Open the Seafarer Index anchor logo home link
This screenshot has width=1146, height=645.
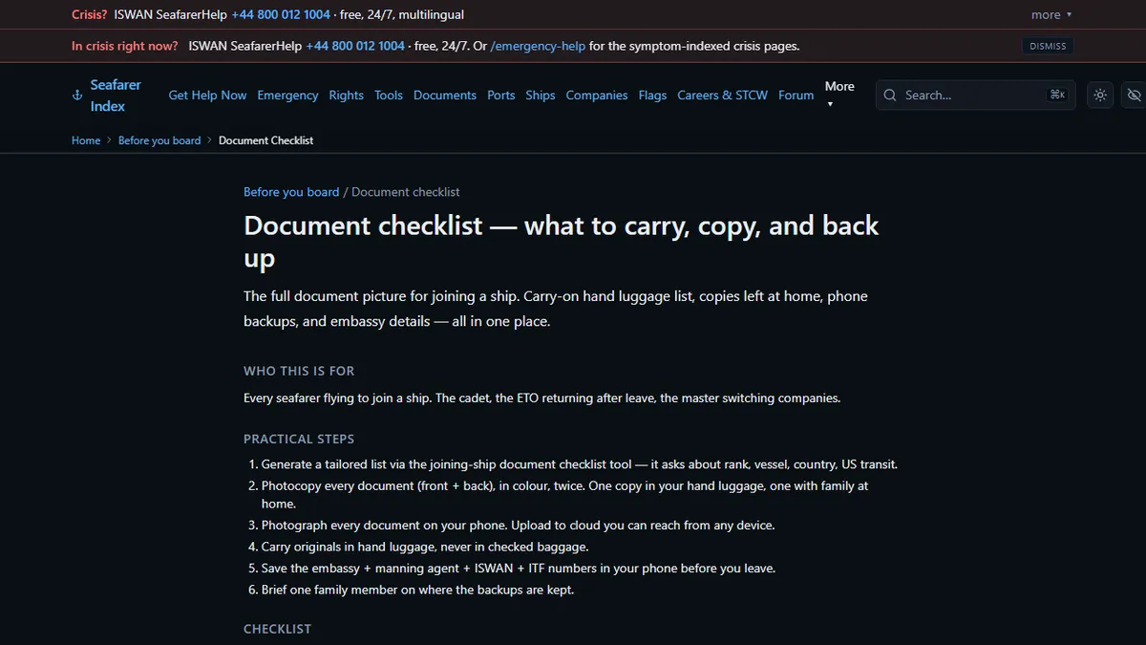point(106,96)
